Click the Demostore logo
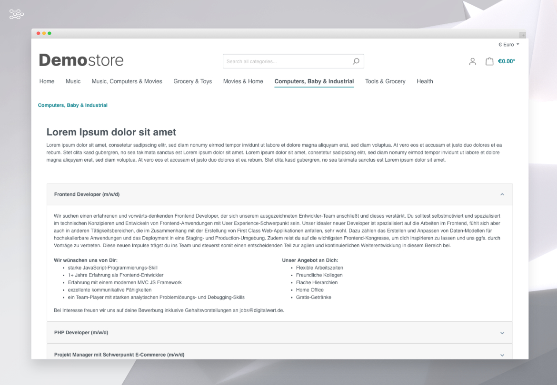 pyautogui.click(x=81, y=60)
